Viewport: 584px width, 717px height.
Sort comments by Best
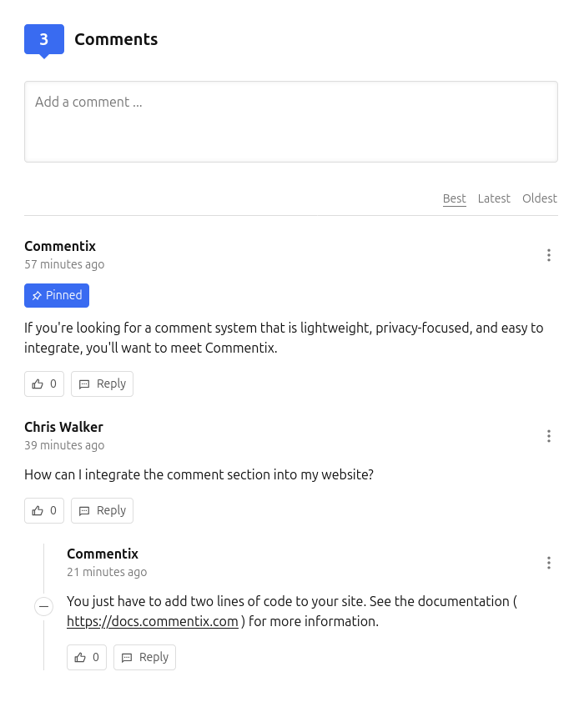click(455, 198)
